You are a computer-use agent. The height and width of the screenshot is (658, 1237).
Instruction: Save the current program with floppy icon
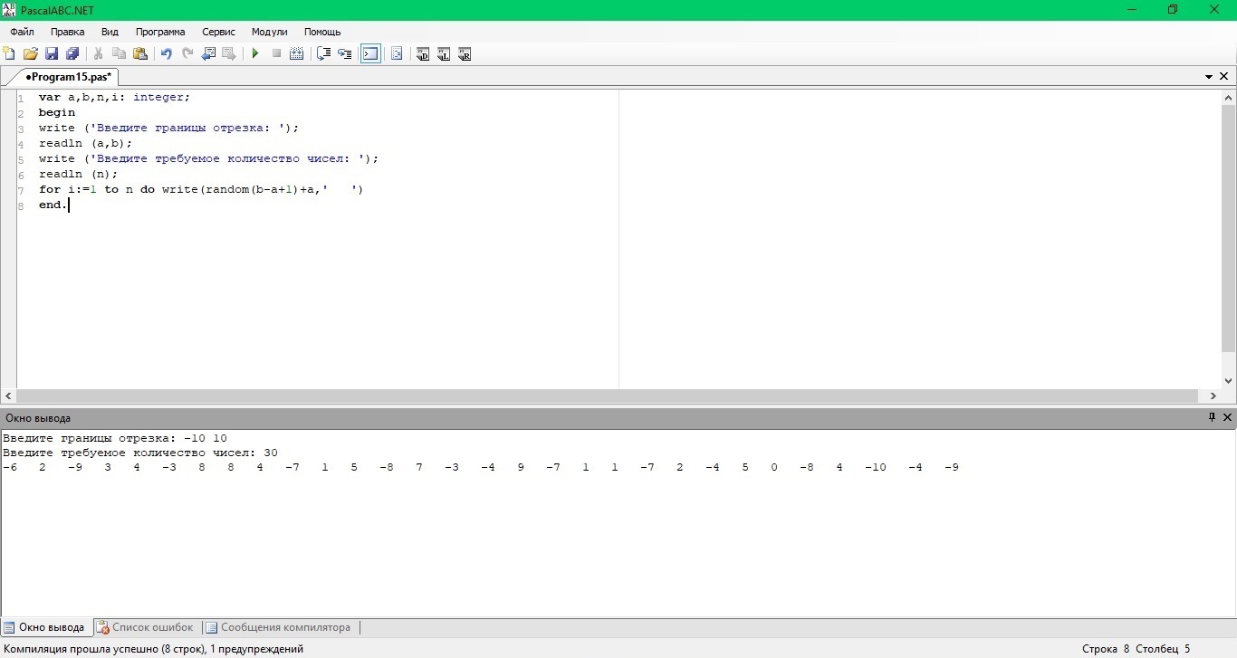52,54
